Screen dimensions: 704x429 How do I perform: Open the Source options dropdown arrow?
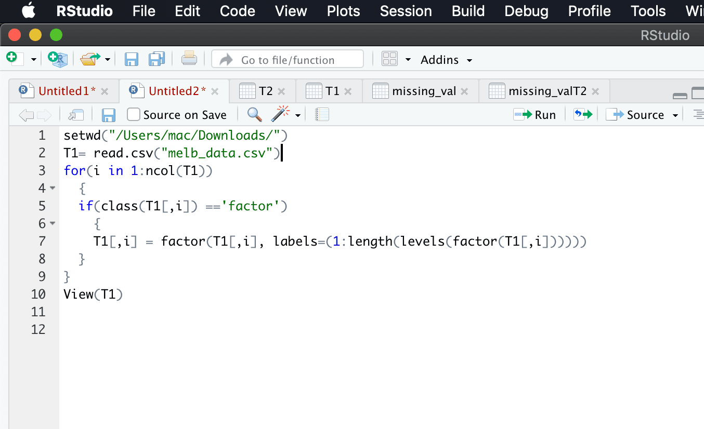pyautogui.click(x=675, y=115)
